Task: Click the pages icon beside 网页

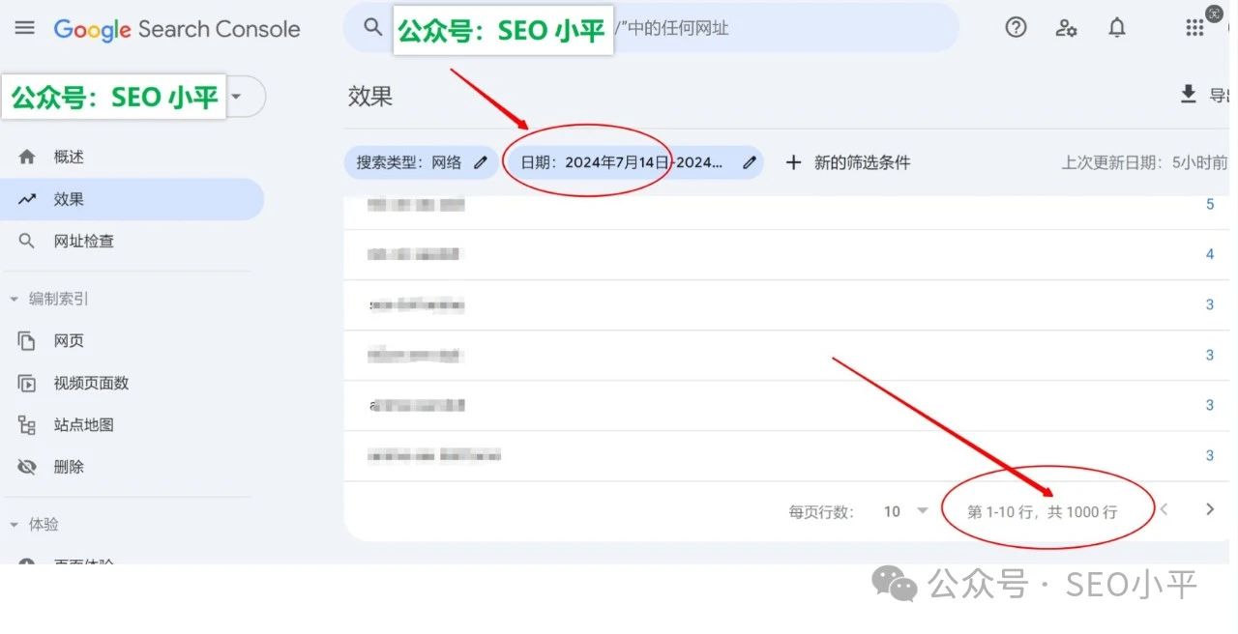Action: 27,341
